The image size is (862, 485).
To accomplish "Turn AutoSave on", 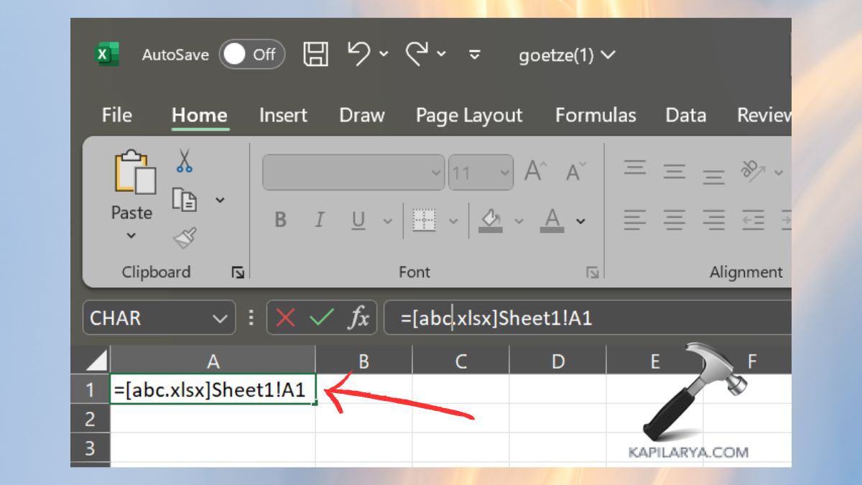I will tap(251, 54).
